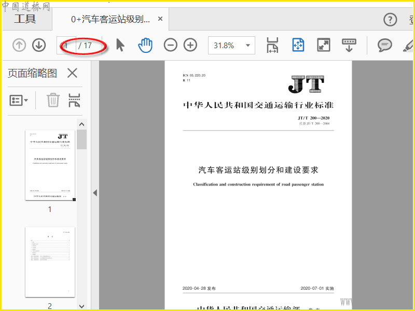
Task: Click thumbnail panel scroll up arrow
Action: pyautogui.click(x=82, y=124)
